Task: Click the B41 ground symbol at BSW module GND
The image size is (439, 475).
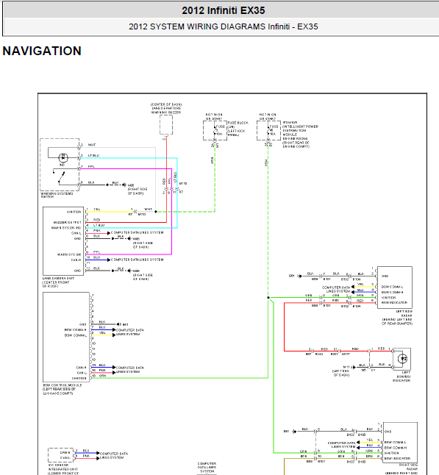Action: pos(118,324)
